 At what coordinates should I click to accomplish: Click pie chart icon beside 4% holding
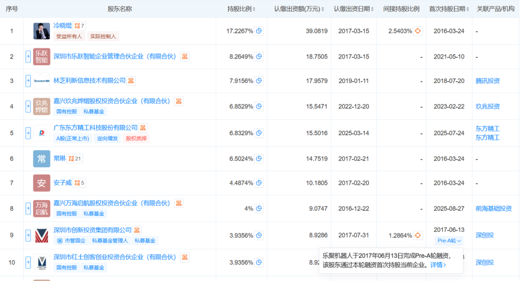click(259, 208)
